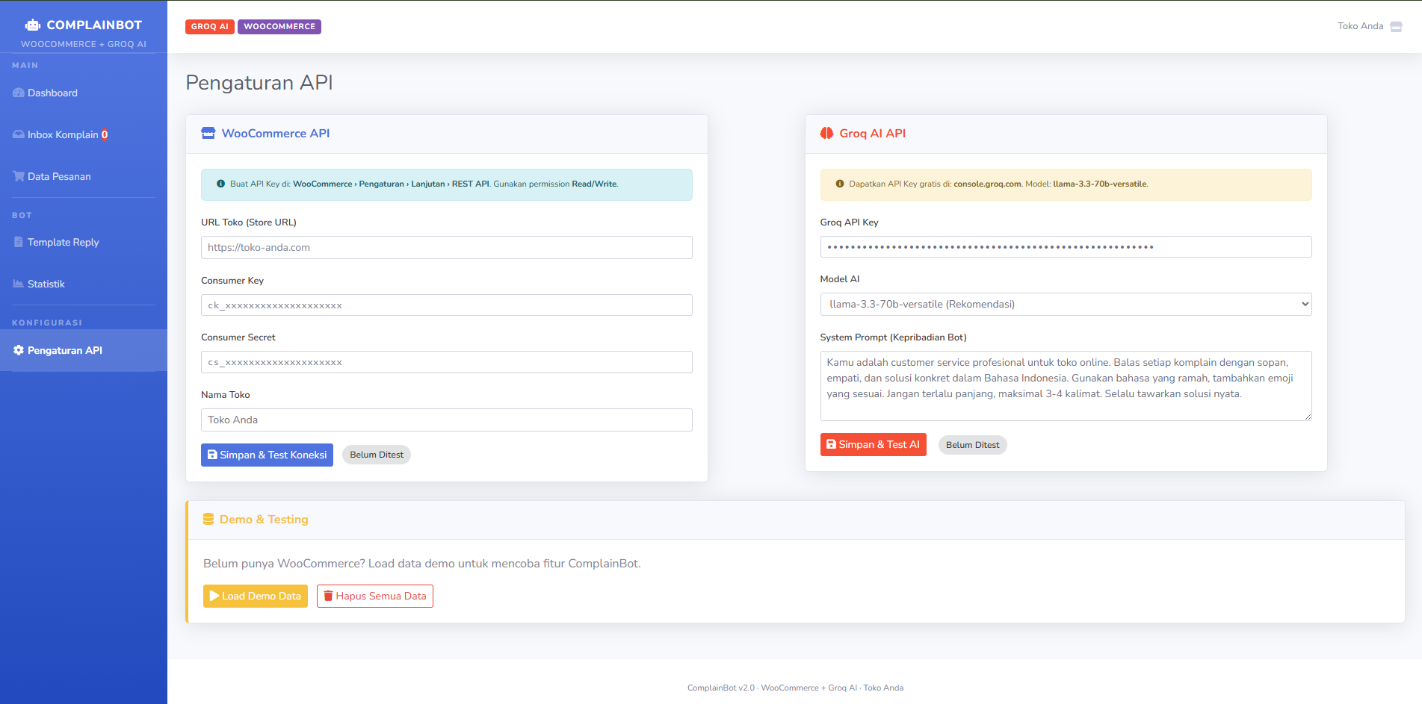Click the Toko Anda header label
This screenshot has width=1422, height=704.
pyautogui.click(x=1360, y=26)
